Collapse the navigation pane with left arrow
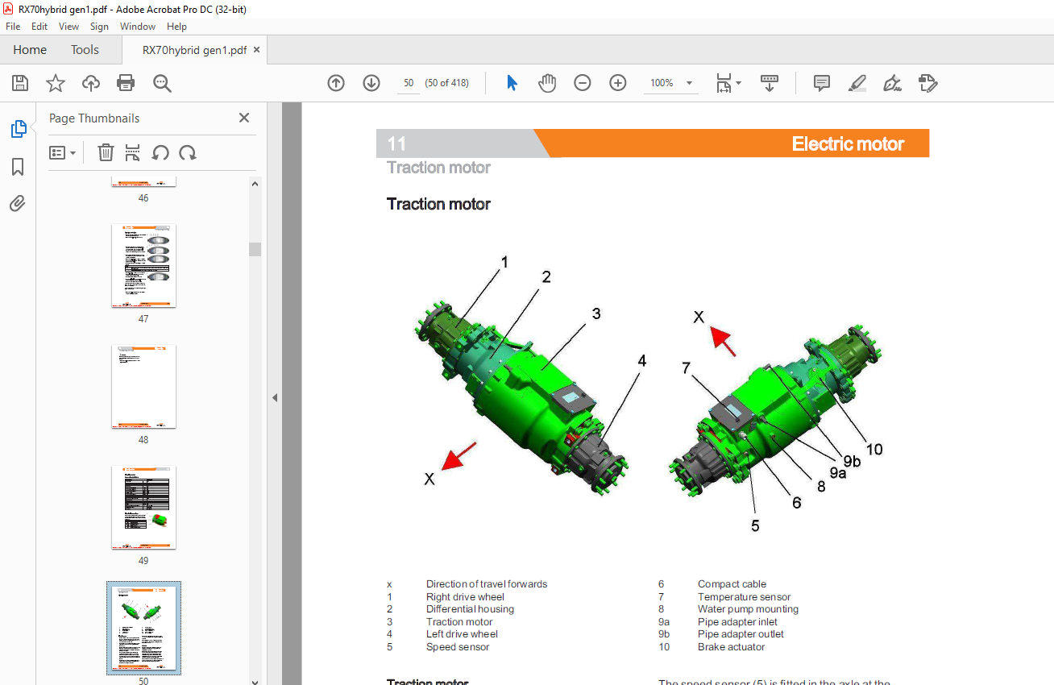Viewport: 1054px width, 685px height. click(274, 397)
